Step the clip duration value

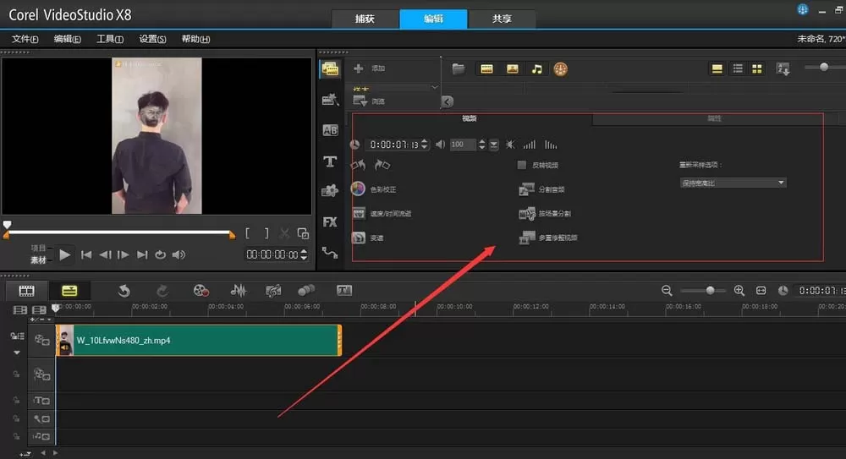coord(425,145)
